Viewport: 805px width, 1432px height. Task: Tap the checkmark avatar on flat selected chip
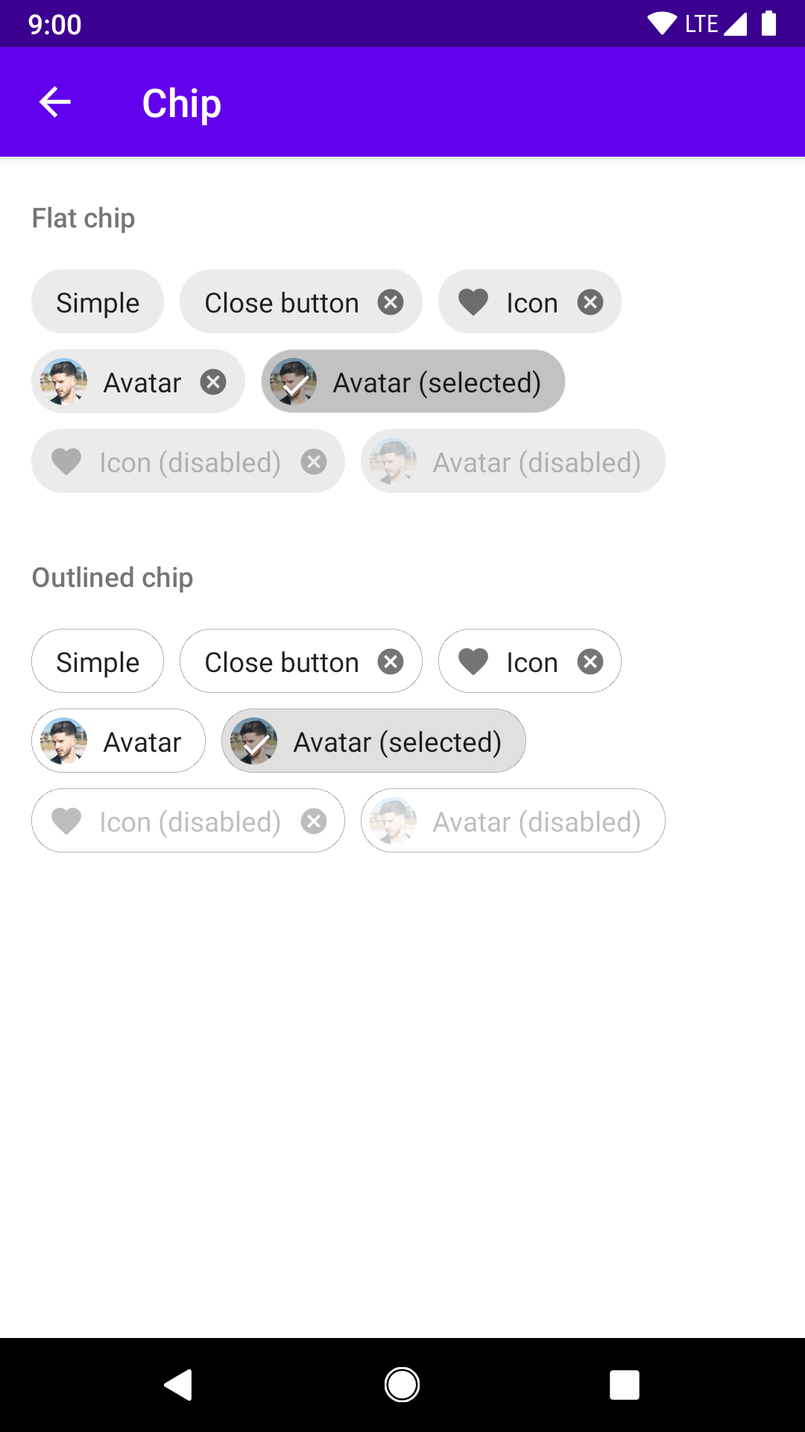[293, 382]
